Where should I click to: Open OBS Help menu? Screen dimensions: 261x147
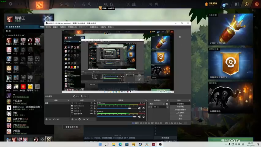click(x=111, y=27)
